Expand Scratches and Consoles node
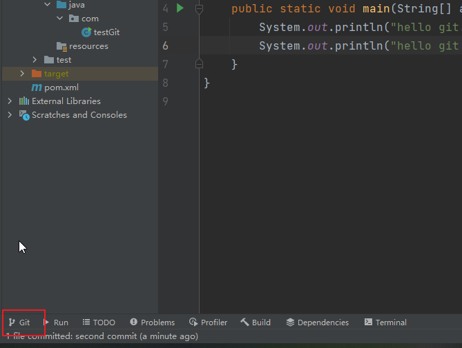 [x=10, y=114]
